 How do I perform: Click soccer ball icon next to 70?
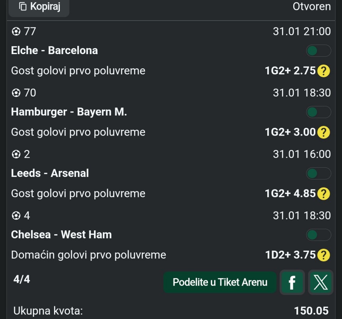pyautogui.click(x=16, y=93)
